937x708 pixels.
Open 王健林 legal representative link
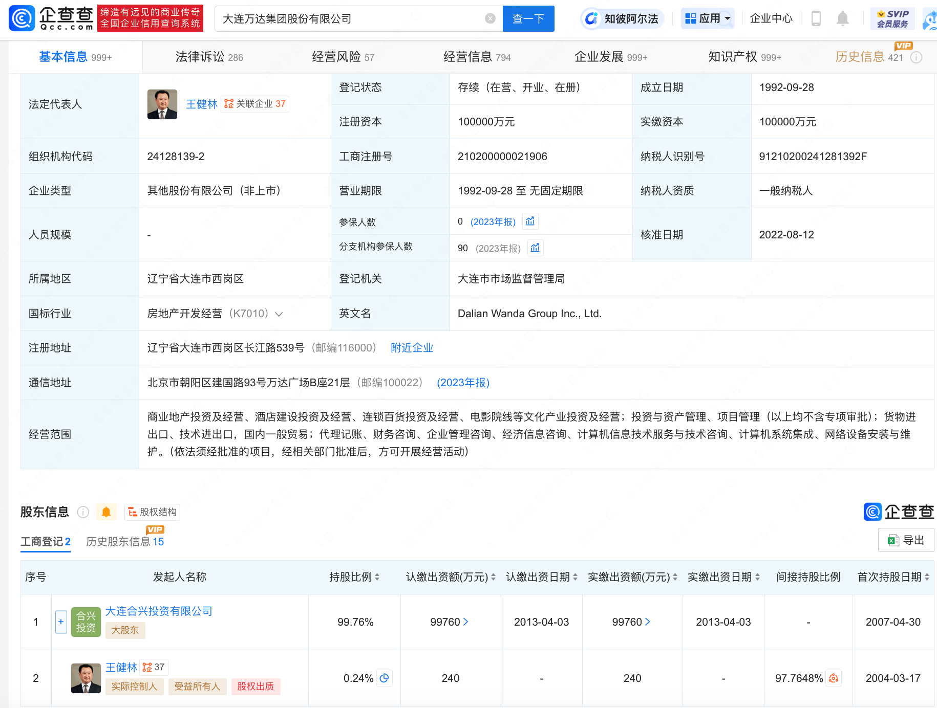click(x=202, y=104)
